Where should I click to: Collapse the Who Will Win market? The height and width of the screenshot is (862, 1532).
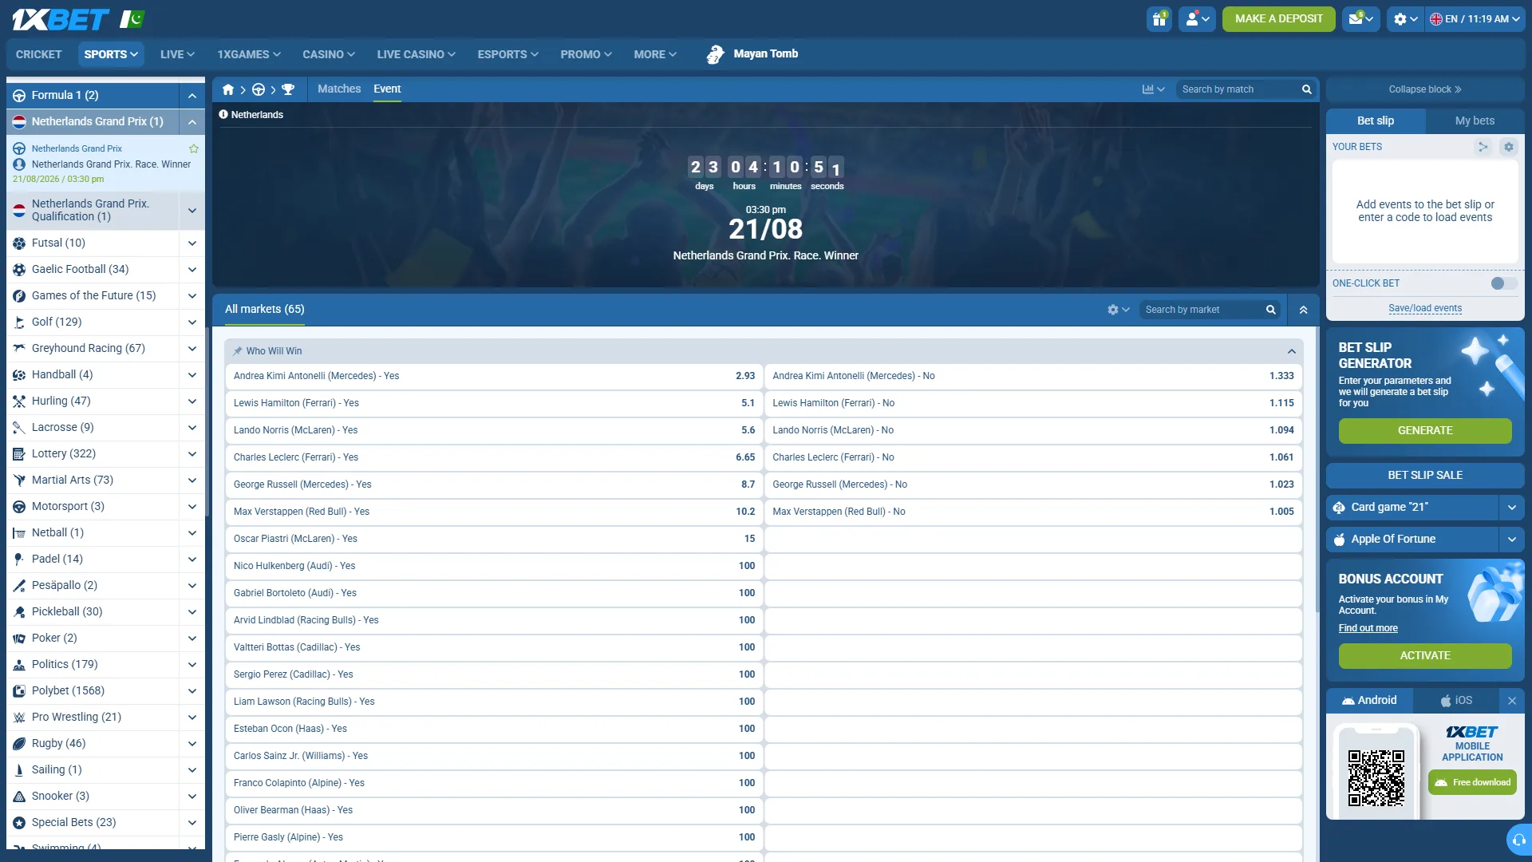coord(1291,351)
